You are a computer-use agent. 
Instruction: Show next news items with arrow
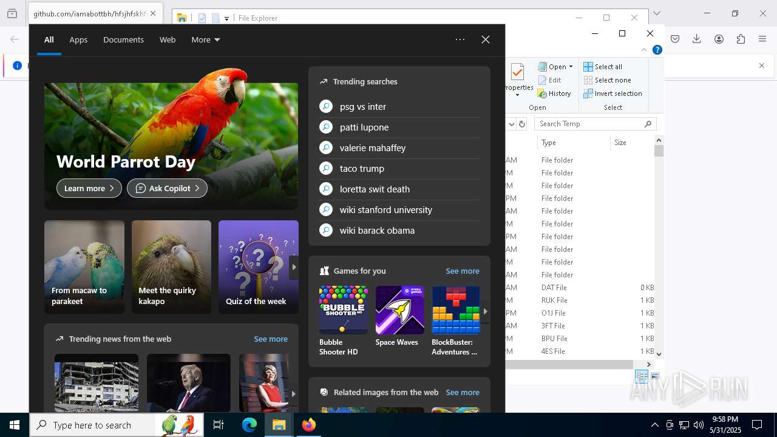pyautogui.click(x=294, y=393)
